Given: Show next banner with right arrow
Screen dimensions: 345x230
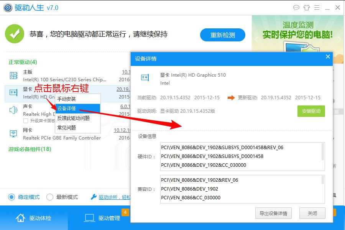Looking at the screenshot, I should click(x=339, y=39).
